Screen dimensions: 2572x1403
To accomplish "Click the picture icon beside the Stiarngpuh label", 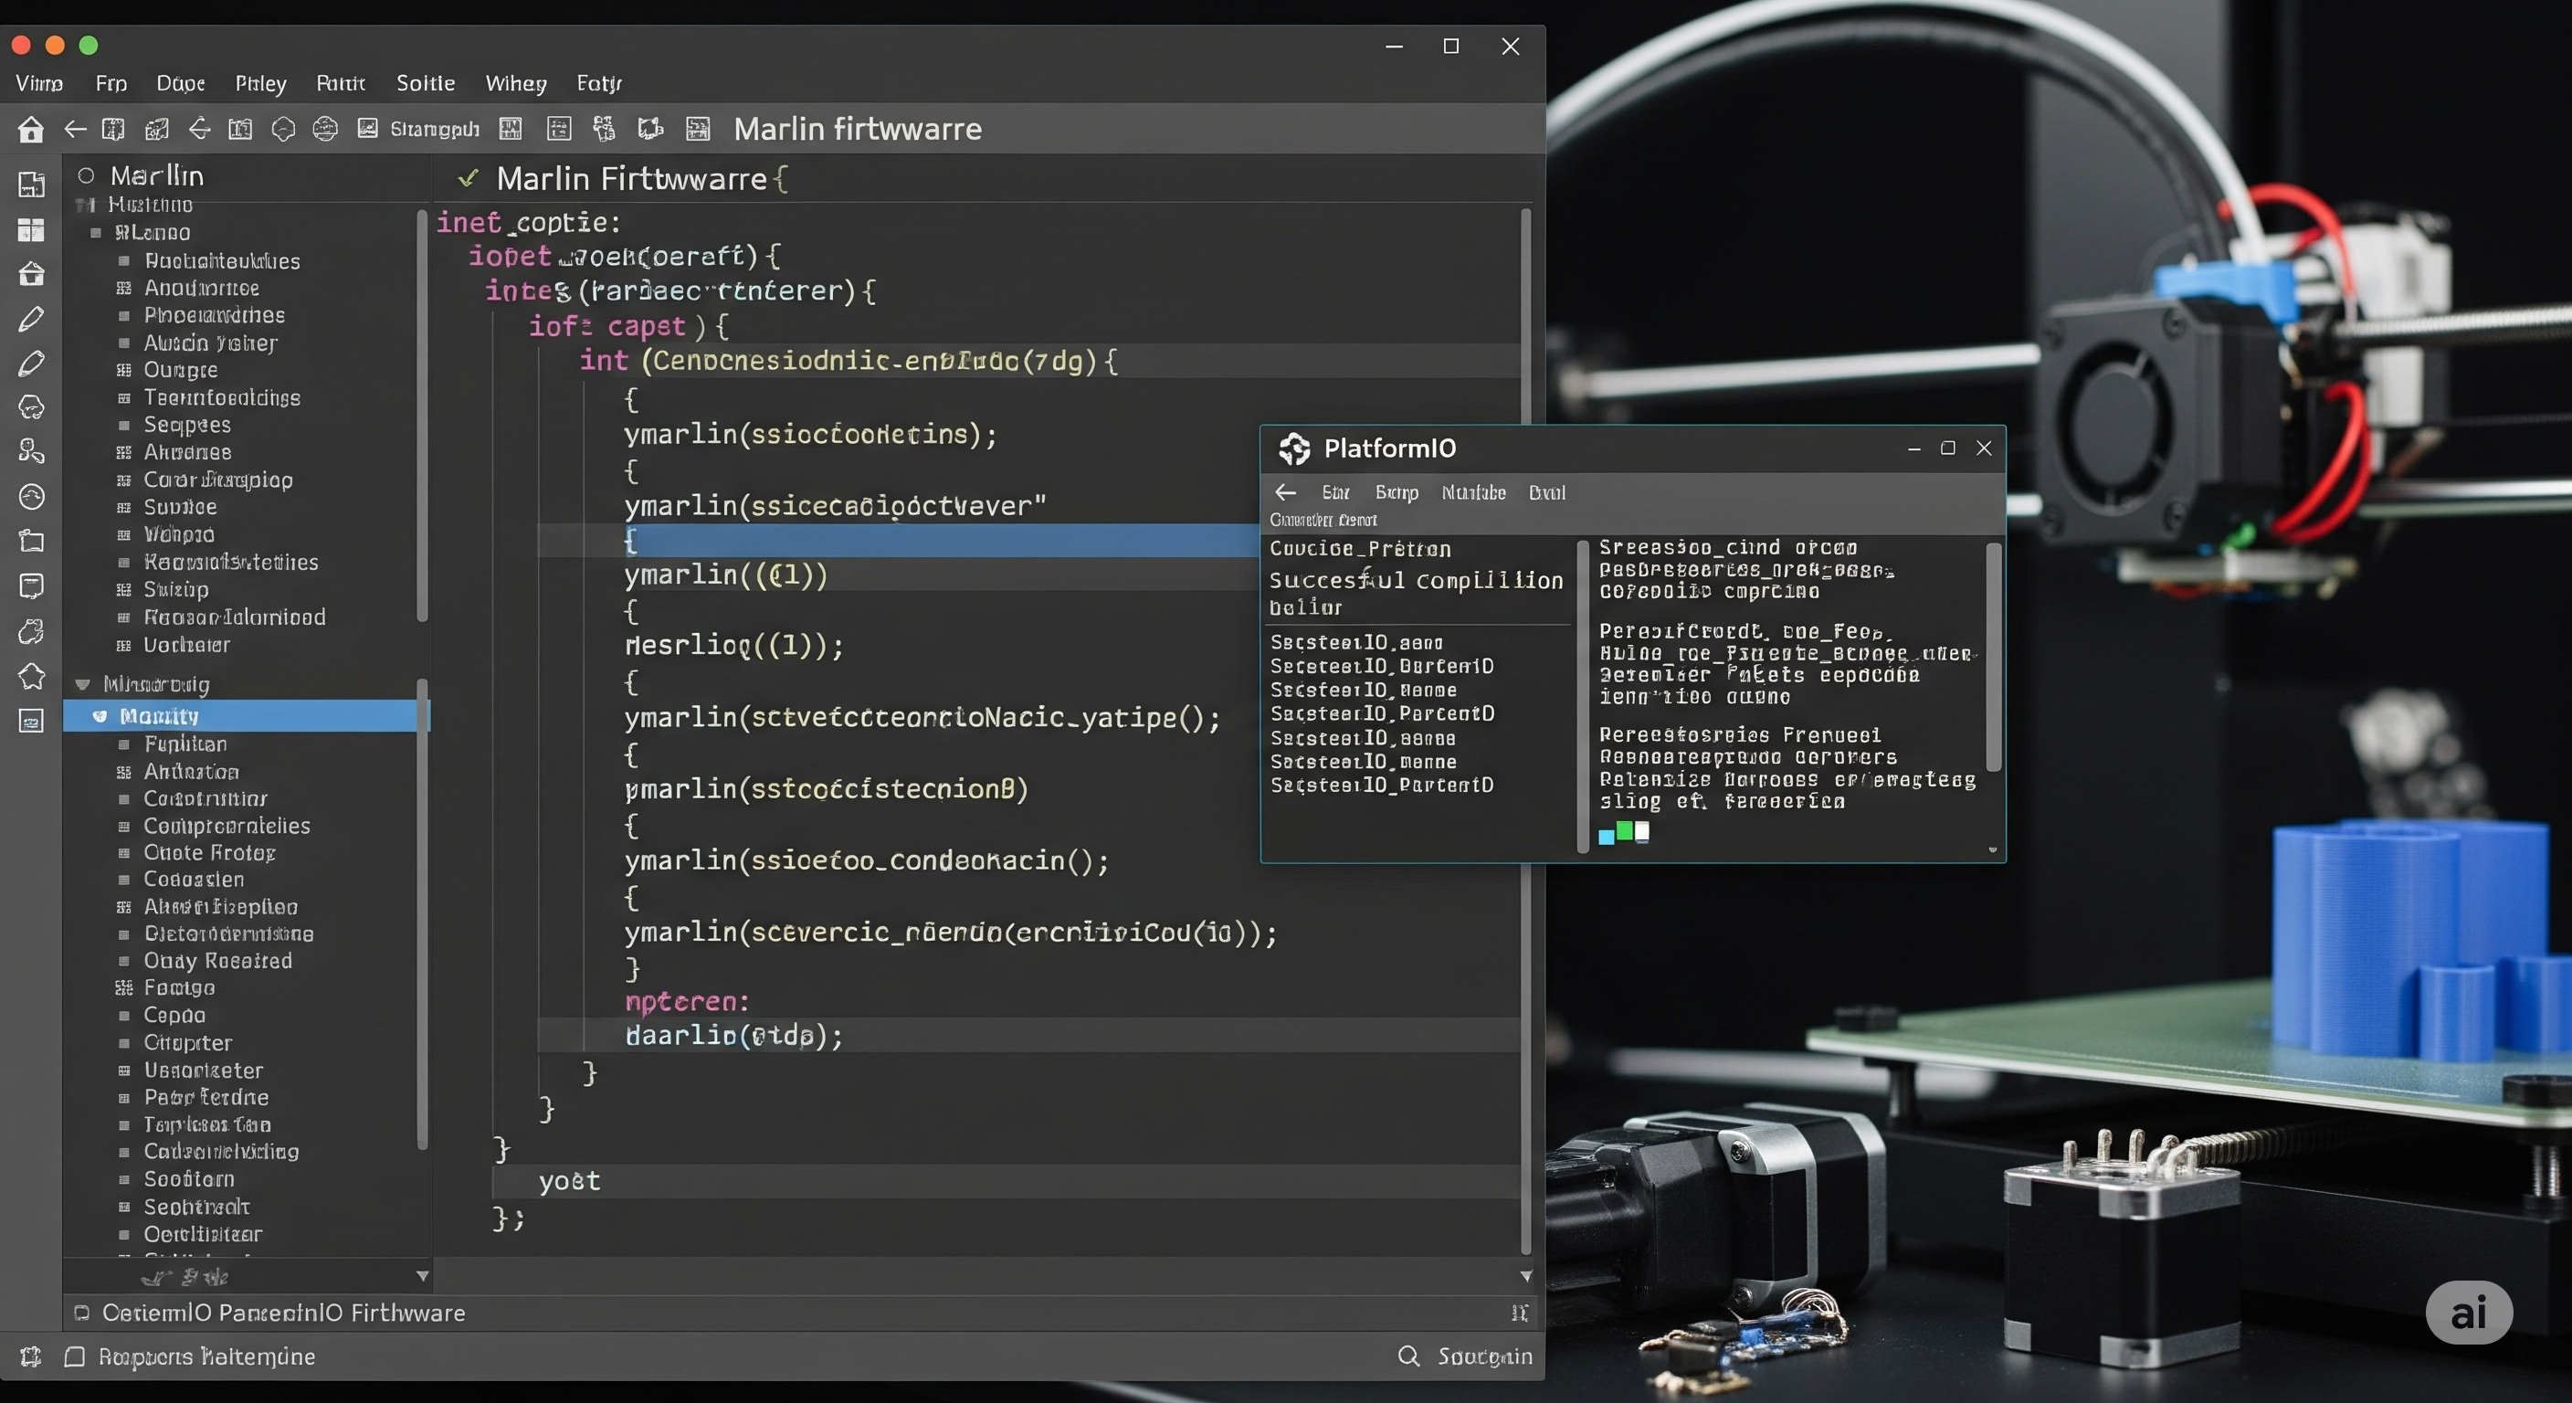I will pos(367,129).
